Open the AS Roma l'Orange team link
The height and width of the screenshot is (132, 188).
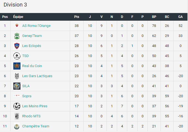tap(36, 26)
